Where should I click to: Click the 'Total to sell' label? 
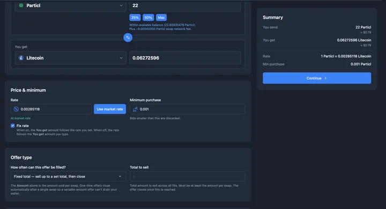139,167
